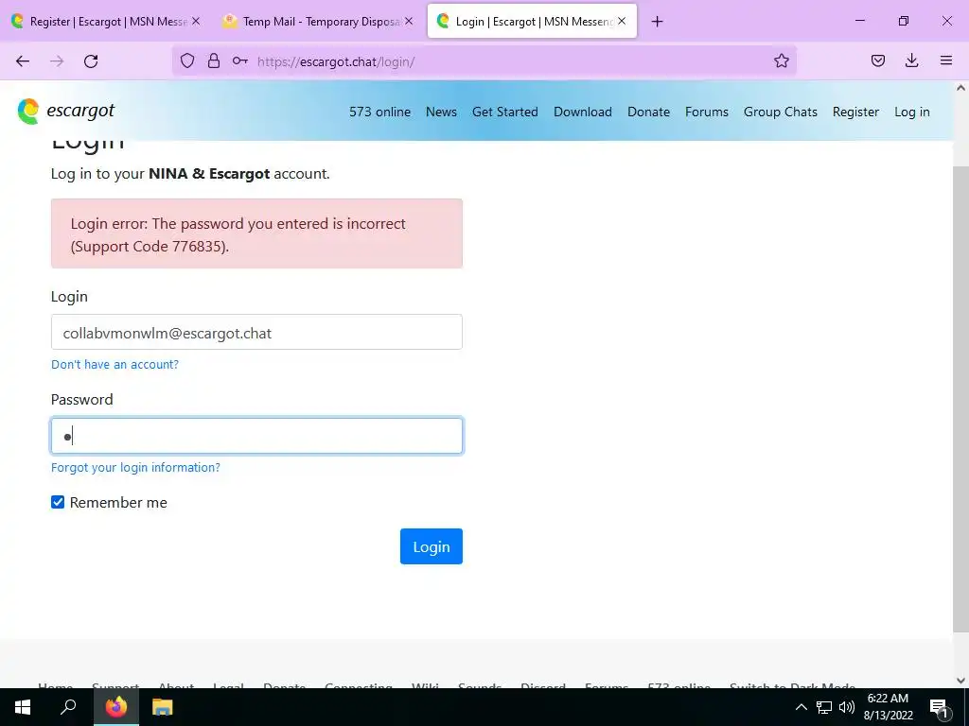
Task: Open File Explorer from taskbar
Action: [163, 707]
